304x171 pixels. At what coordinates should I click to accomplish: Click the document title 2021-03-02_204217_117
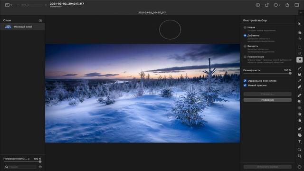[x=67, y=4]
